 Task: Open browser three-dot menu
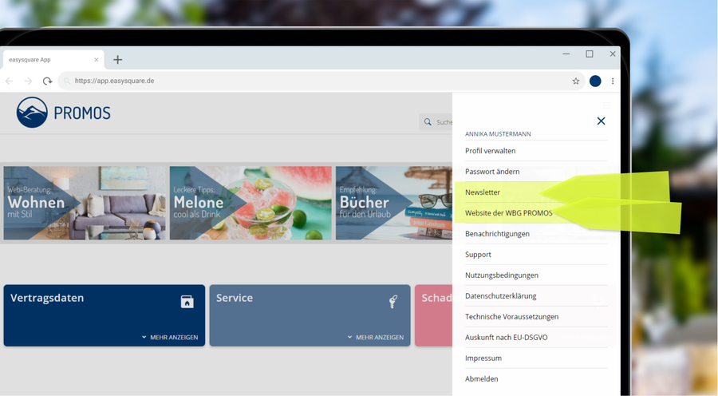click(613, 81)
